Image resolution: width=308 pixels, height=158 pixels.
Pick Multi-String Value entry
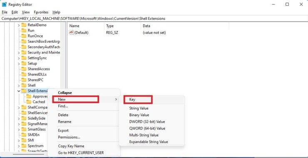tap(144, 135)
